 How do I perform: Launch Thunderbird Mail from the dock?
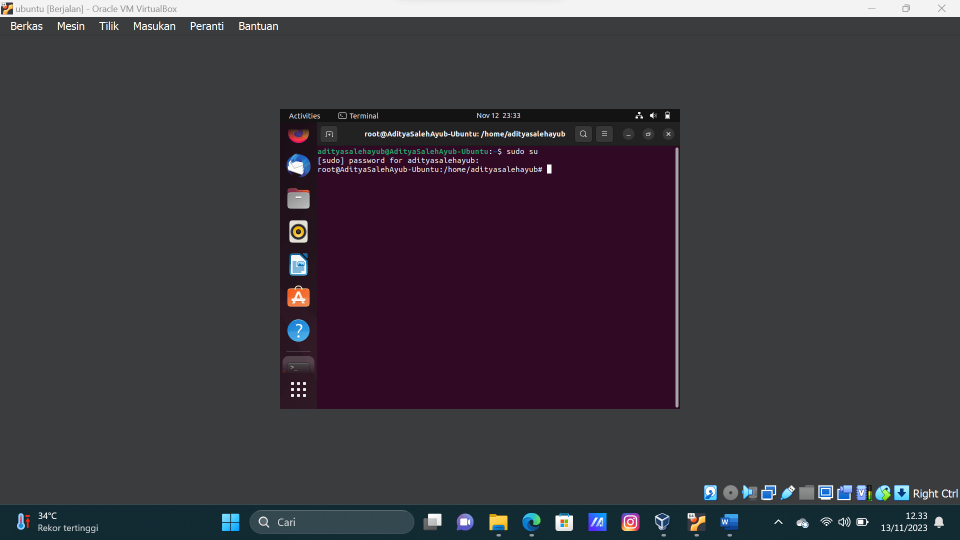[x=298, y=165]
